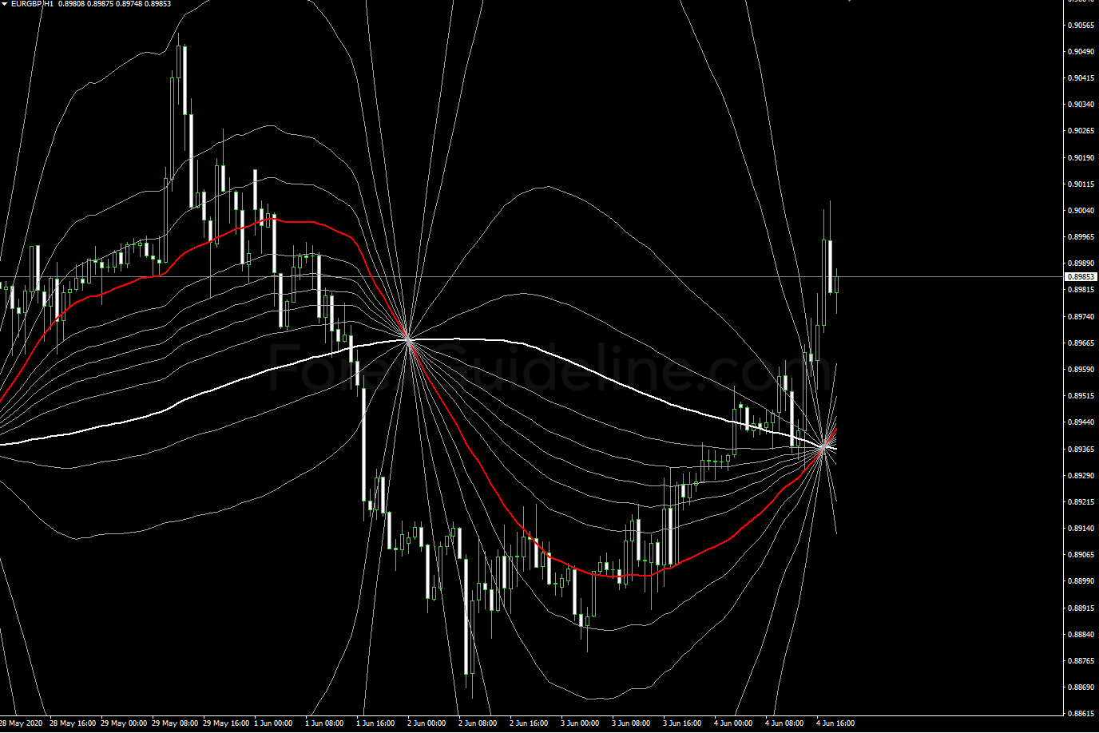Image resolution: width=1099 pixels, height=733 pixels.
Task: Click the 0.88990 price axis label
Action: 1081,581
